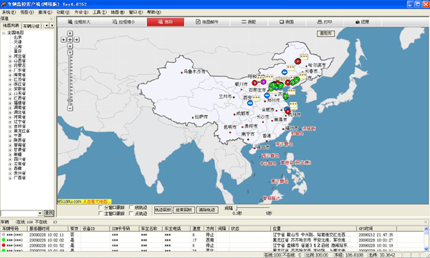This screenshot has height=258, width=430.
Task: Collapse the 全国地图 root tree node
Action: 4,33
